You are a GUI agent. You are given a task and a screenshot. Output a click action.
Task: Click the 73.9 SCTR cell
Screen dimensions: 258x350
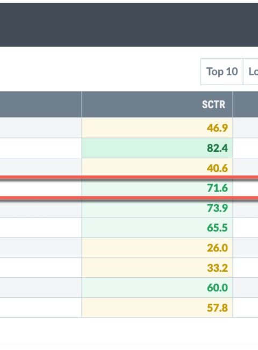tap(157, 208)
